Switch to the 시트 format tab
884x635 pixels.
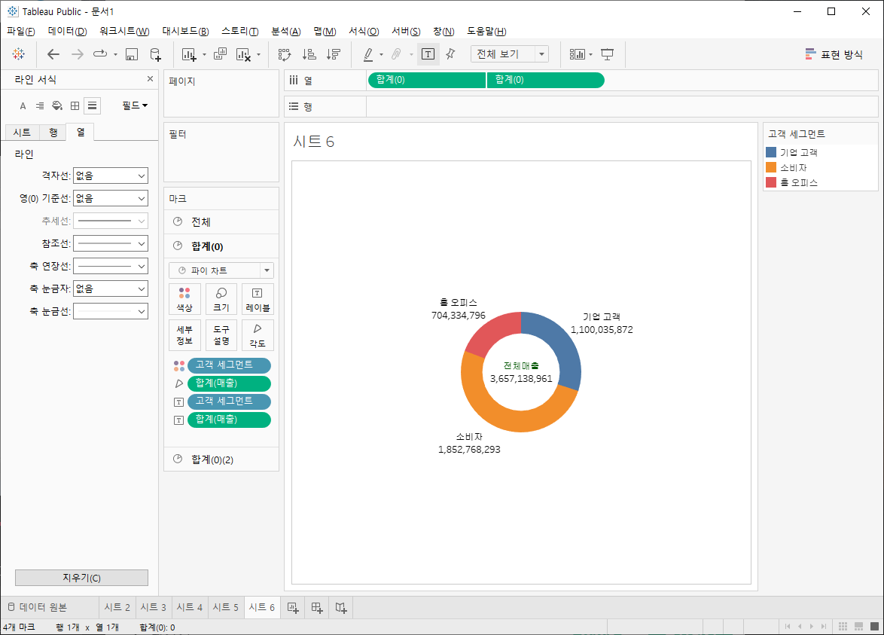click(22, 133)
